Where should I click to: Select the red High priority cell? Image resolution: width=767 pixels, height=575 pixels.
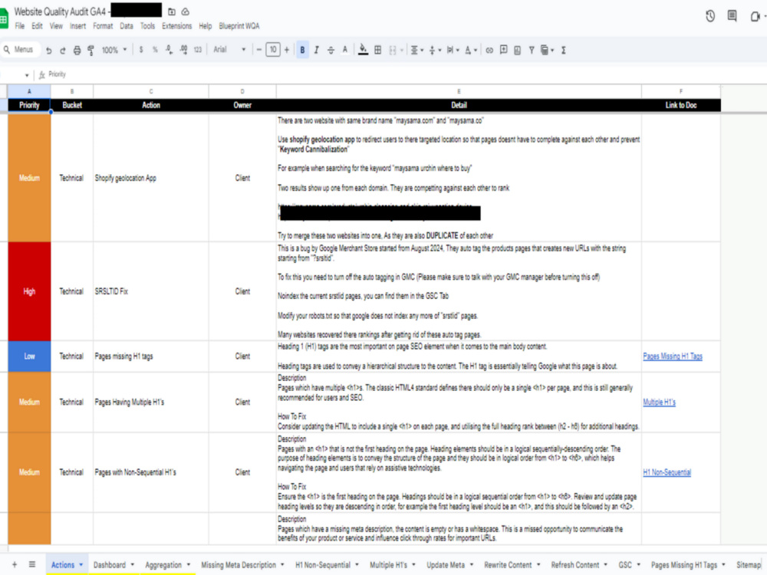[x=29, y=291]
